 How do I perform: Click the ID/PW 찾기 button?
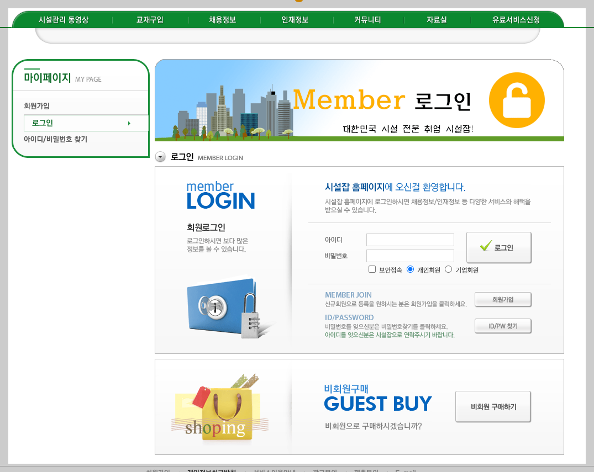503,326
